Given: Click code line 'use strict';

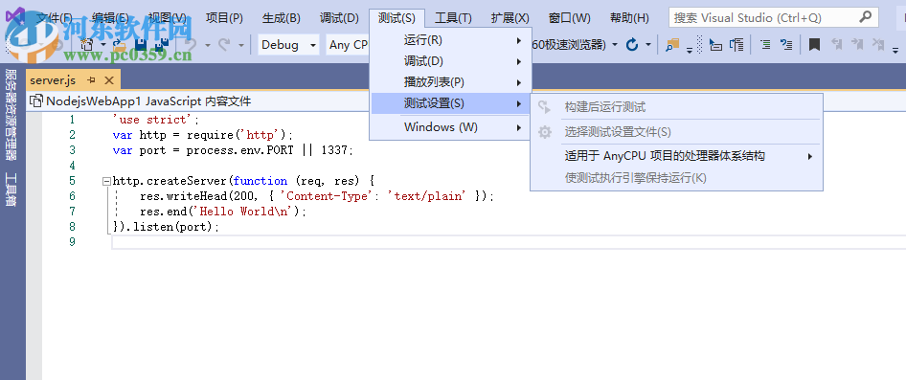Looking at the screenshot, I should click(x=155, y=120).
